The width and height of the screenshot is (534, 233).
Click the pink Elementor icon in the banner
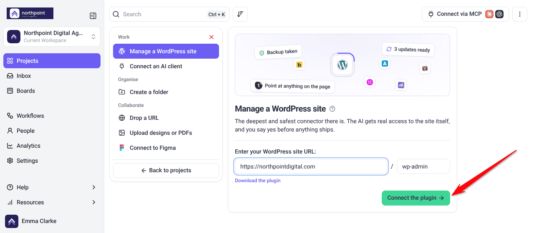370,82
